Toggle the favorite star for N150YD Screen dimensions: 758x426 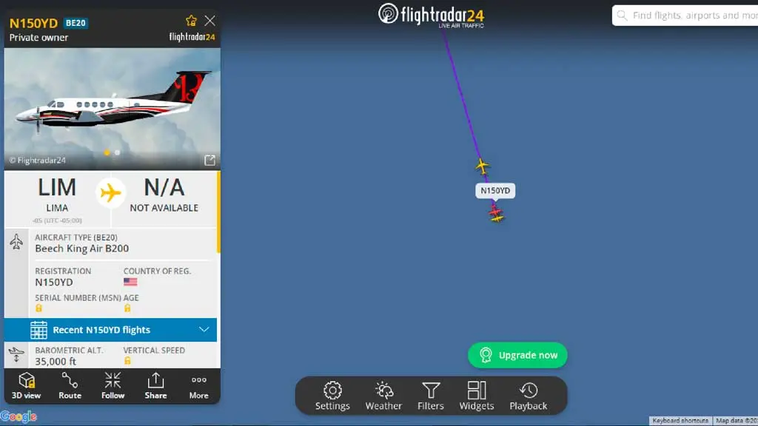pyautogui.click(x=191, y=21)
